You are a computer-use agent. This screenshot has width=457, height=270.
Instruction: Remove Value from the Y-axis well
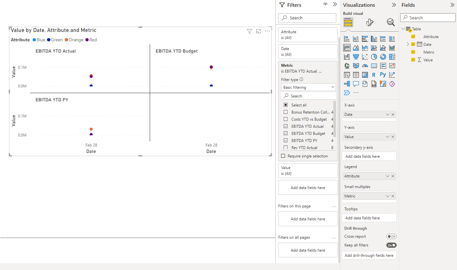pyautogui.click(x=393, y=137)
